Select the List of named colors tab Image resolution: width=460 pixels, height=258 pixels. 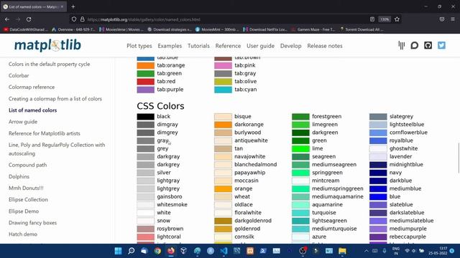coord(34,6)
